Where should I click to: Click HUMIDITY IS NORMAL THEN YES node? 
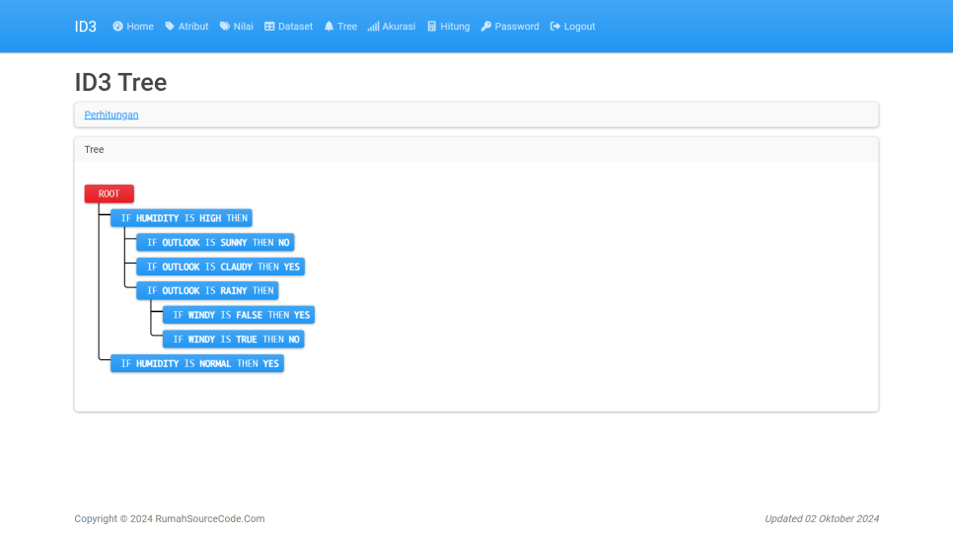pos(197,363)
